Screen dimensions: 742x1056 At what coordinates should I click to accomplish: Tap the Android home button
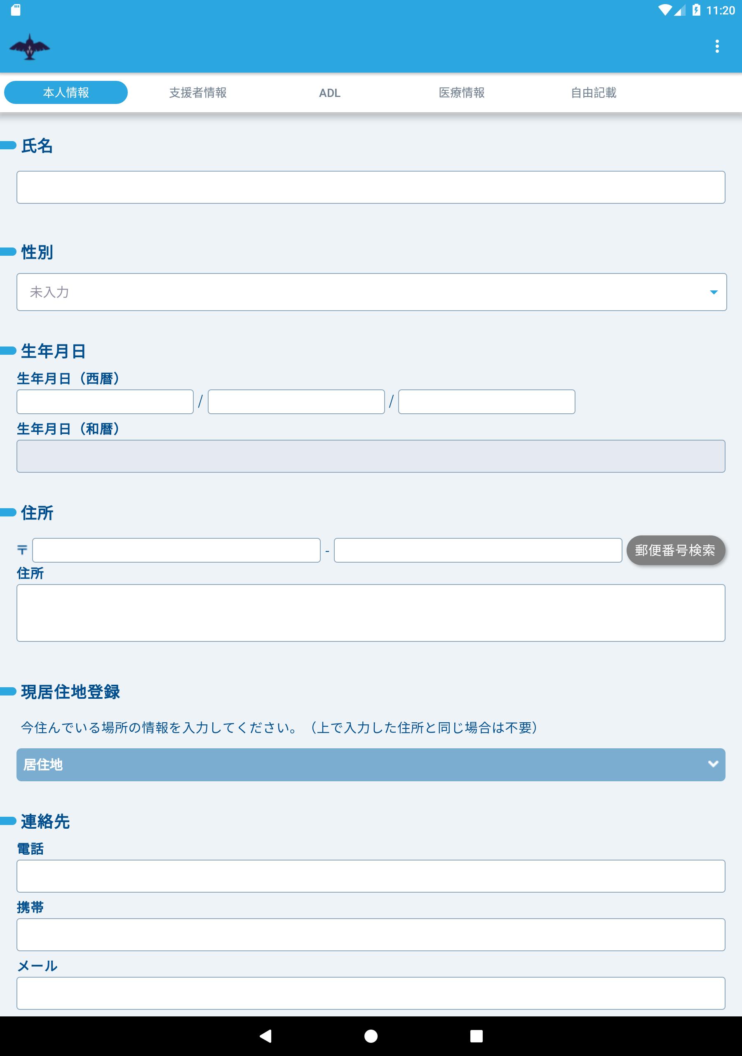click(x=371, y=1036)
